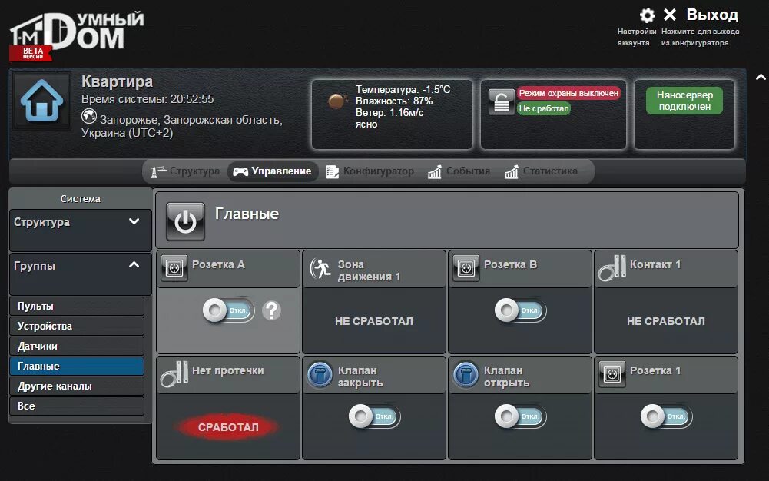Click the Розетка 1 socket icon
Screen dimensions: 769x481
[612, 375]
